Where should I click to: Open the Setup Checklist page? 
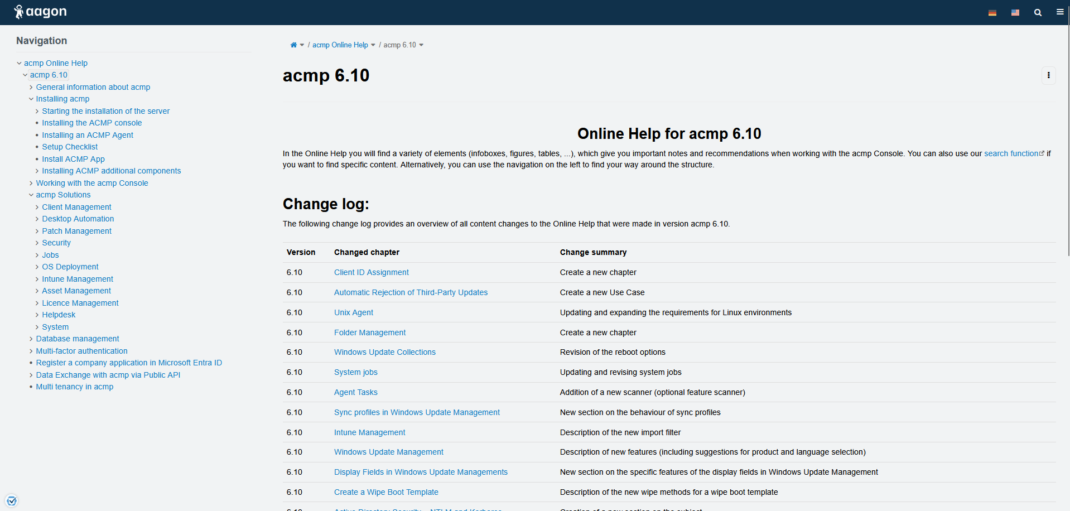click(x=70, y=147)
